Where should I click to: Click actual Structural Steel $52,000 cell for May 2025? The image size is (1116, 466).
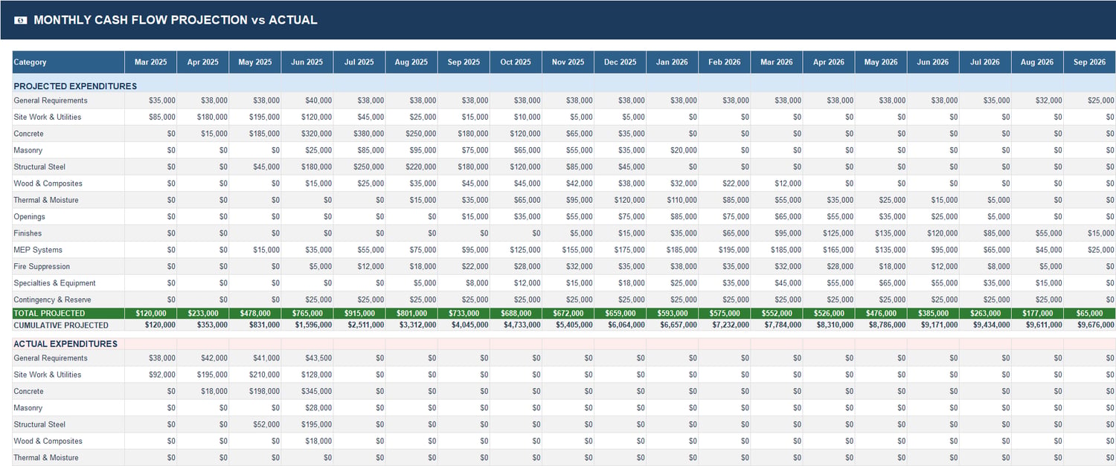pyautogui.click(x=255, y=424)
